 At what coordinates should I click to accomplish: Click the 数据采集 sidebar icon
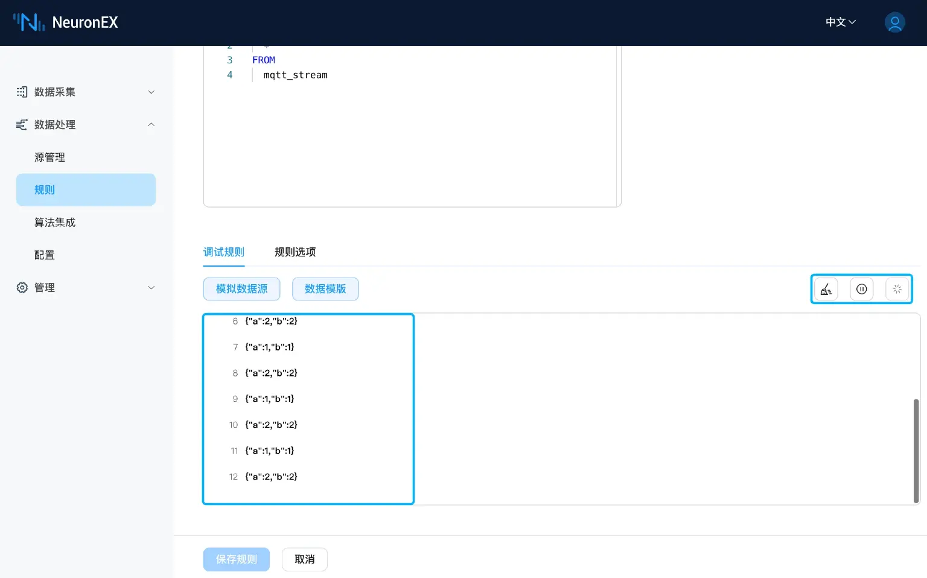[22, 92]
